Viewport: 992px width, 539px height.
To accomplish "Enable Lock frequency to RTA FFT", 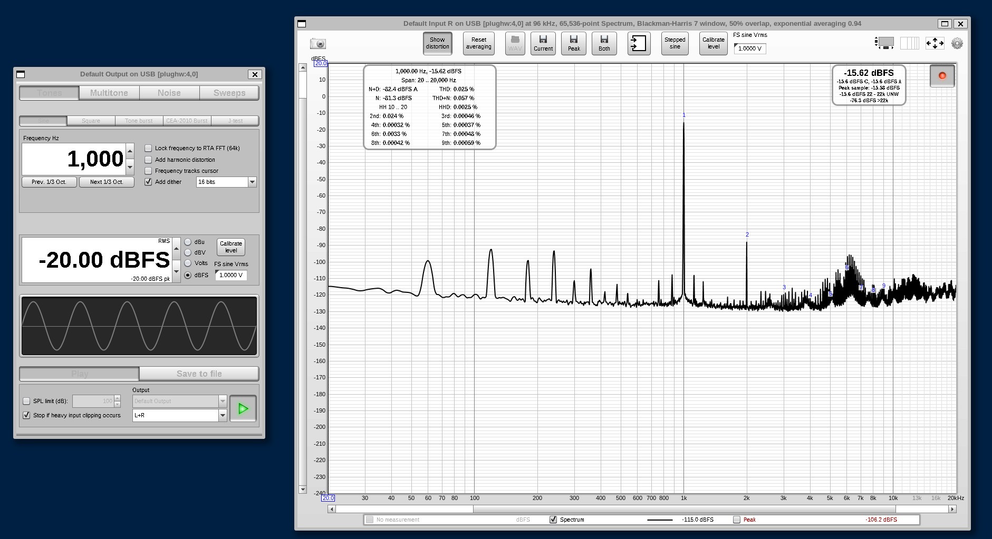I will [x=148, y=148].
